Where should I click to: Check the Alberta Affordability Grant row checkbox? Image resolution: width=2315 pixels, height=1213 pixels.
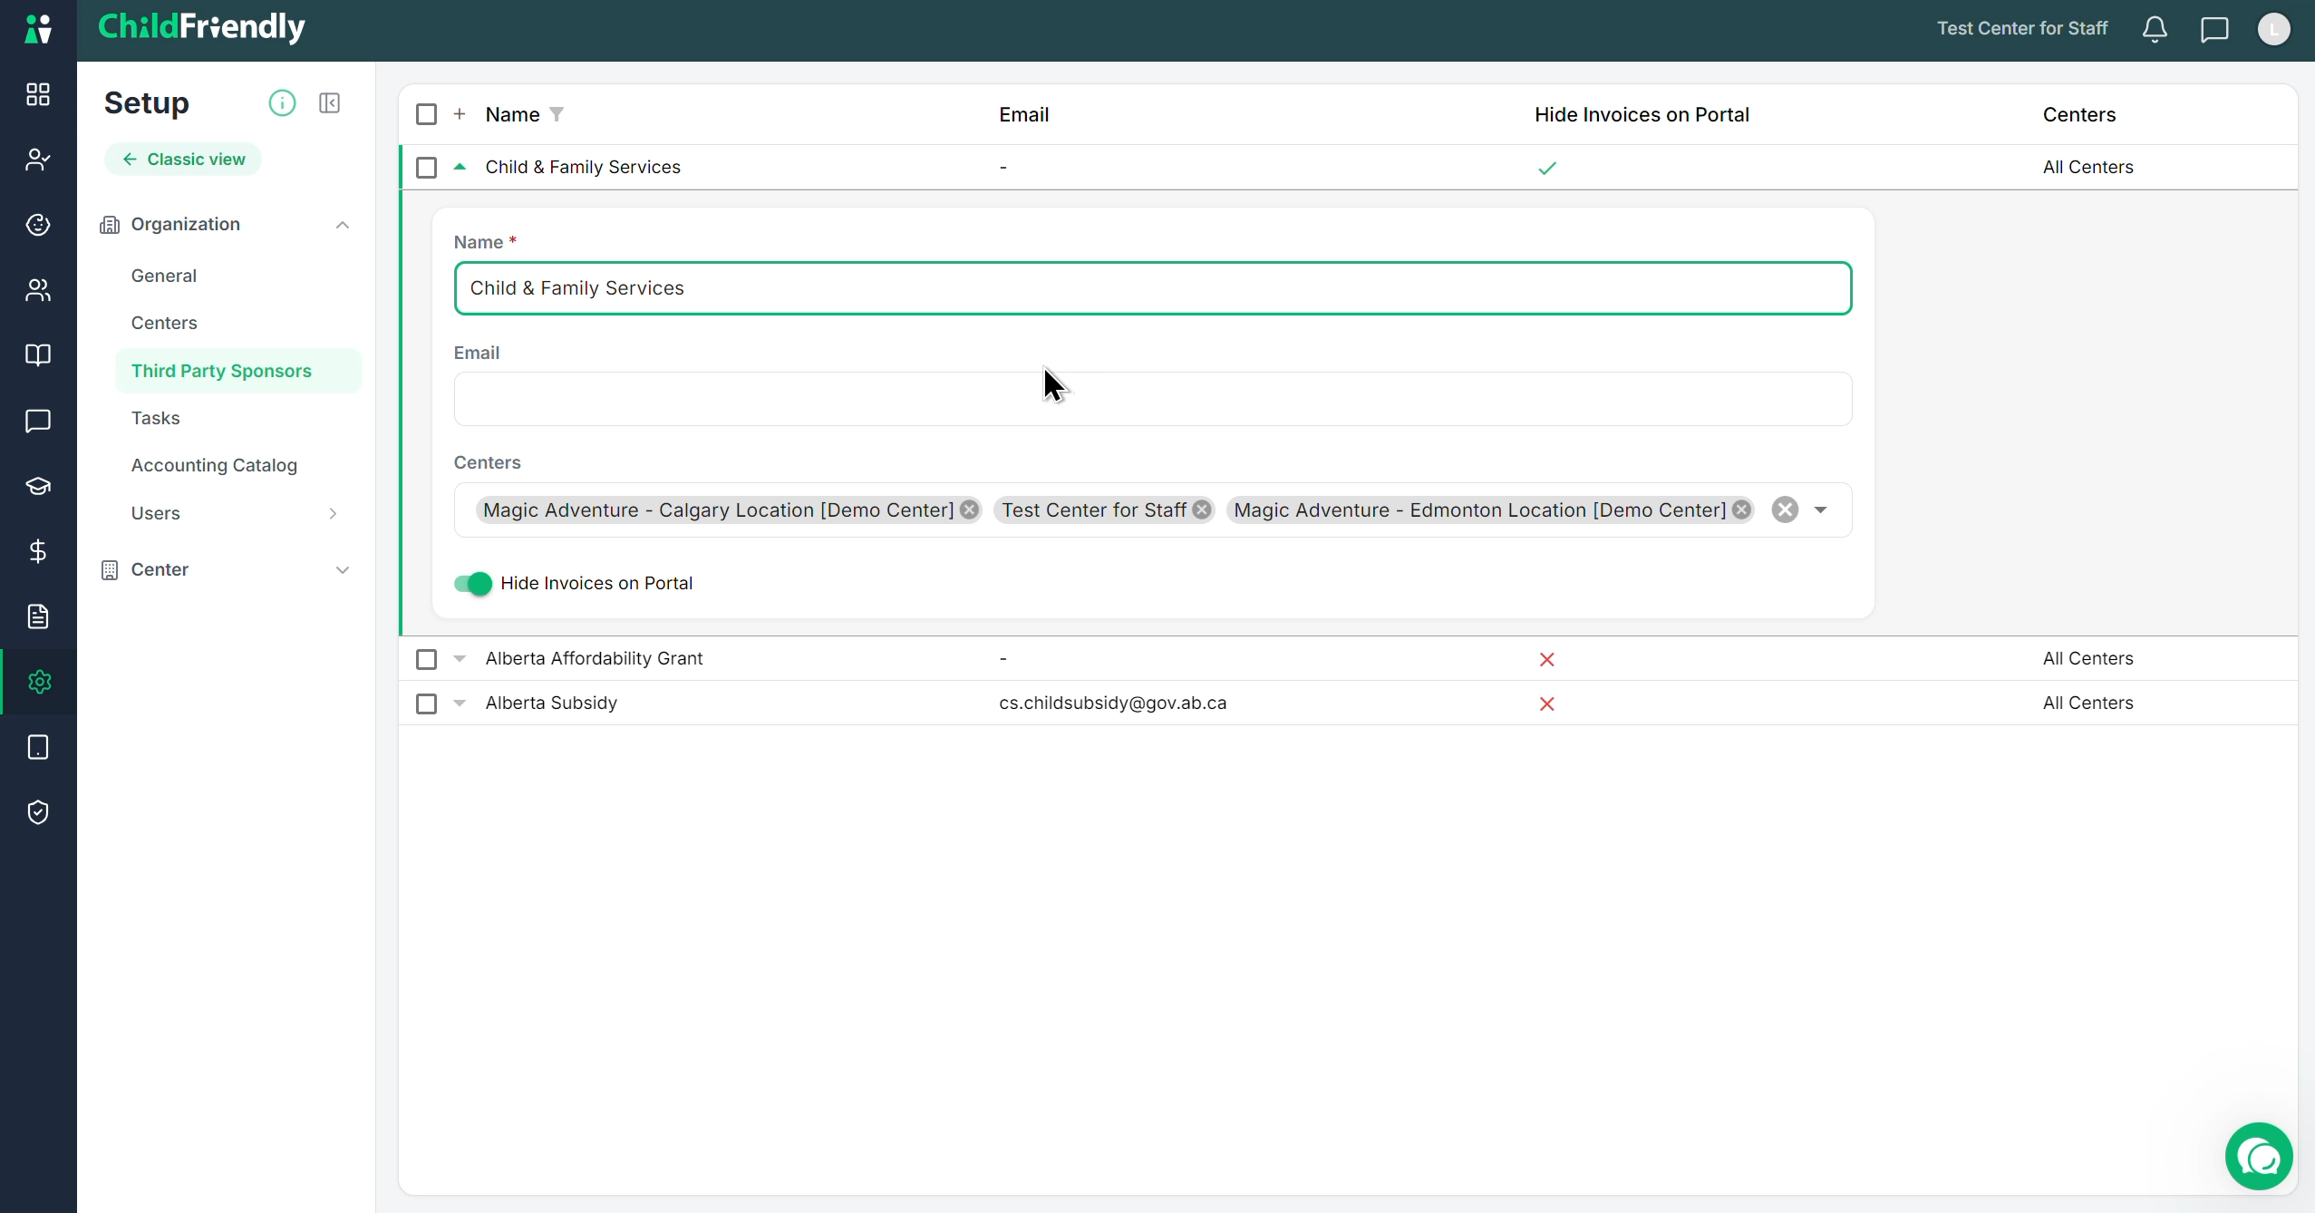(x=426, y=659)
